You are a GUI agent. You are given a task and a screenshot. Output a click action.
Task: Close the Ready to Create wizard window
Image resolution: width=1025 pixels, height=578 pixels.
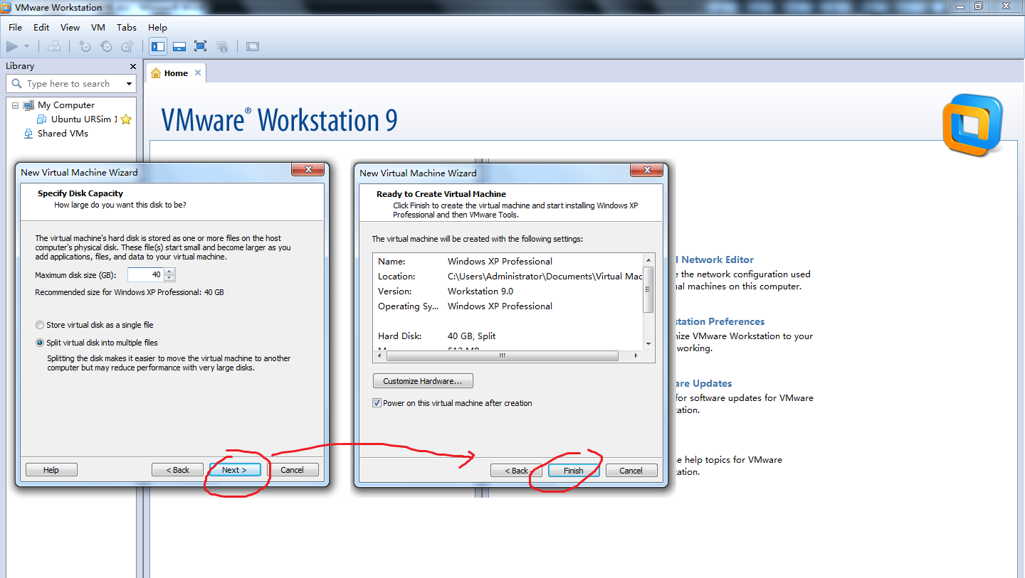click(648, 171)
